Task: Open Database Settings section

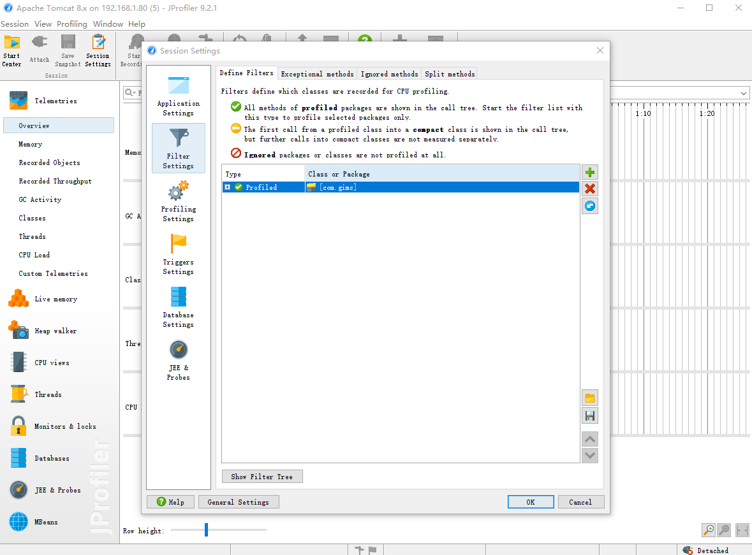Action: (179, 306)
